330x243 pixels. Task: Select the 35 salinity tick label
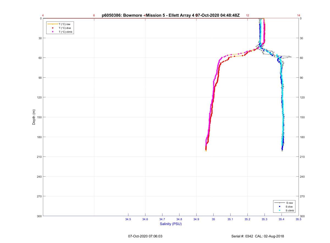click(x=213, y=219)
